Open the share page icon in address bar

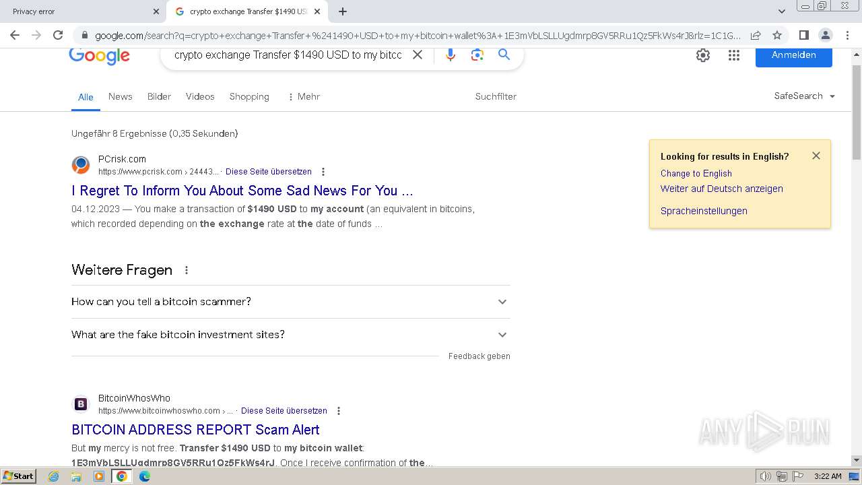point(756,35)
